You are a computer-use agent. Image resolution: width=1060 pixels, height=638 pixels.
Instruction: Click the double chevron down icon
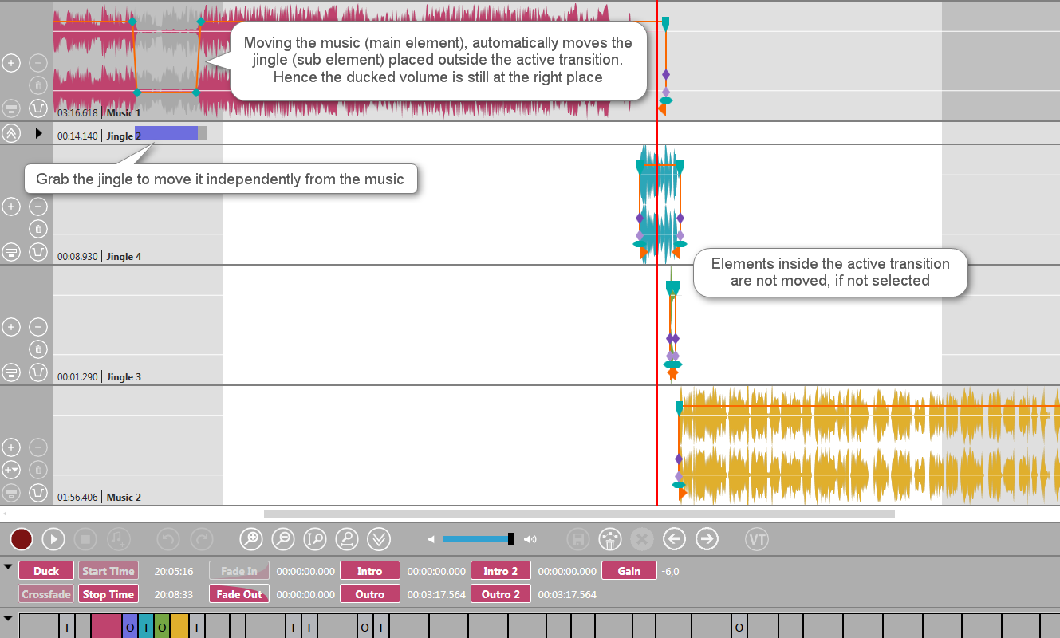click(x=379, y=539)
